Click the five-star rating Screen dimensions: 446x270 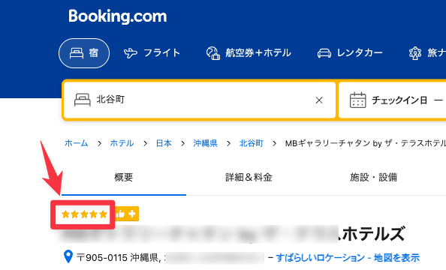pyautogui.click(x=84, y=214)
